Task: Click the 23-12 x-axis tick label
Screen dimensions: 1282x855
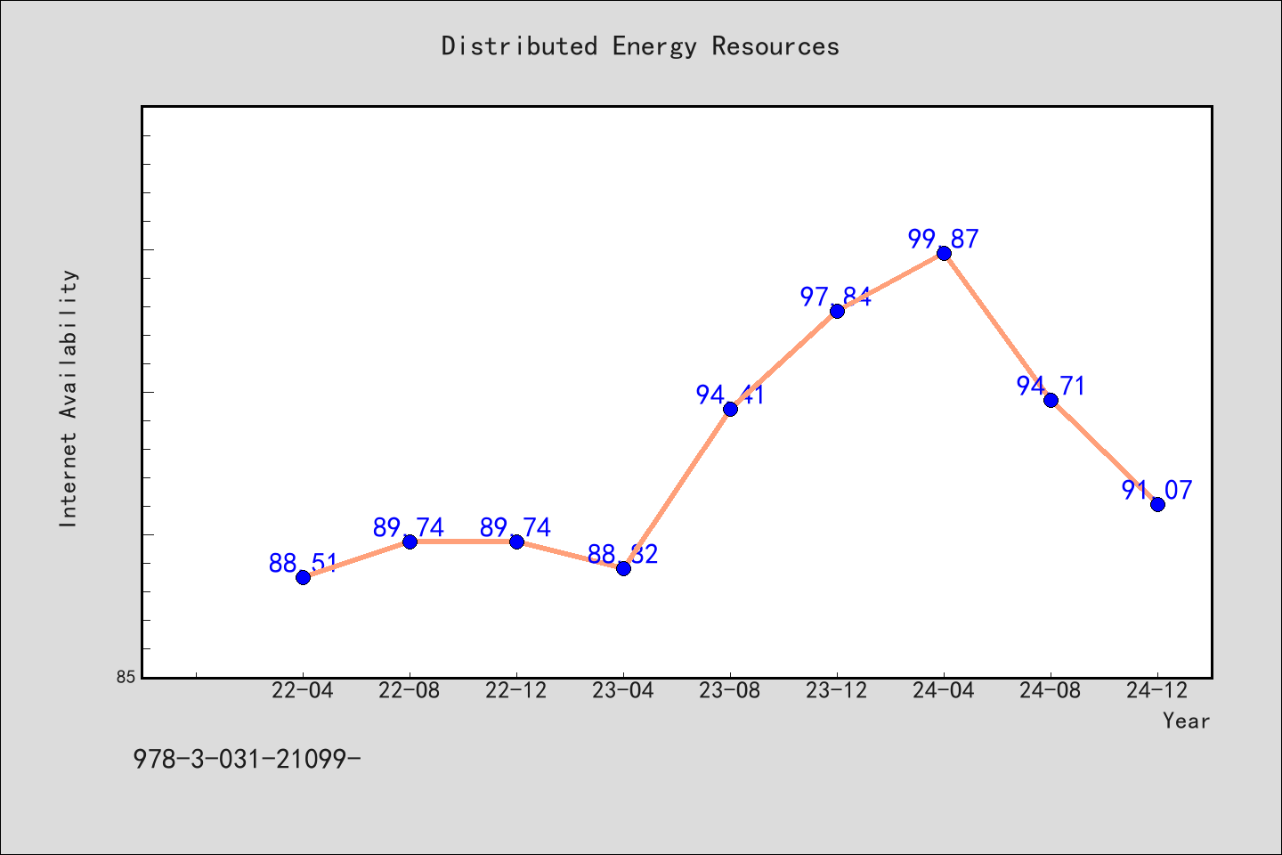Action: click(837, 690)
